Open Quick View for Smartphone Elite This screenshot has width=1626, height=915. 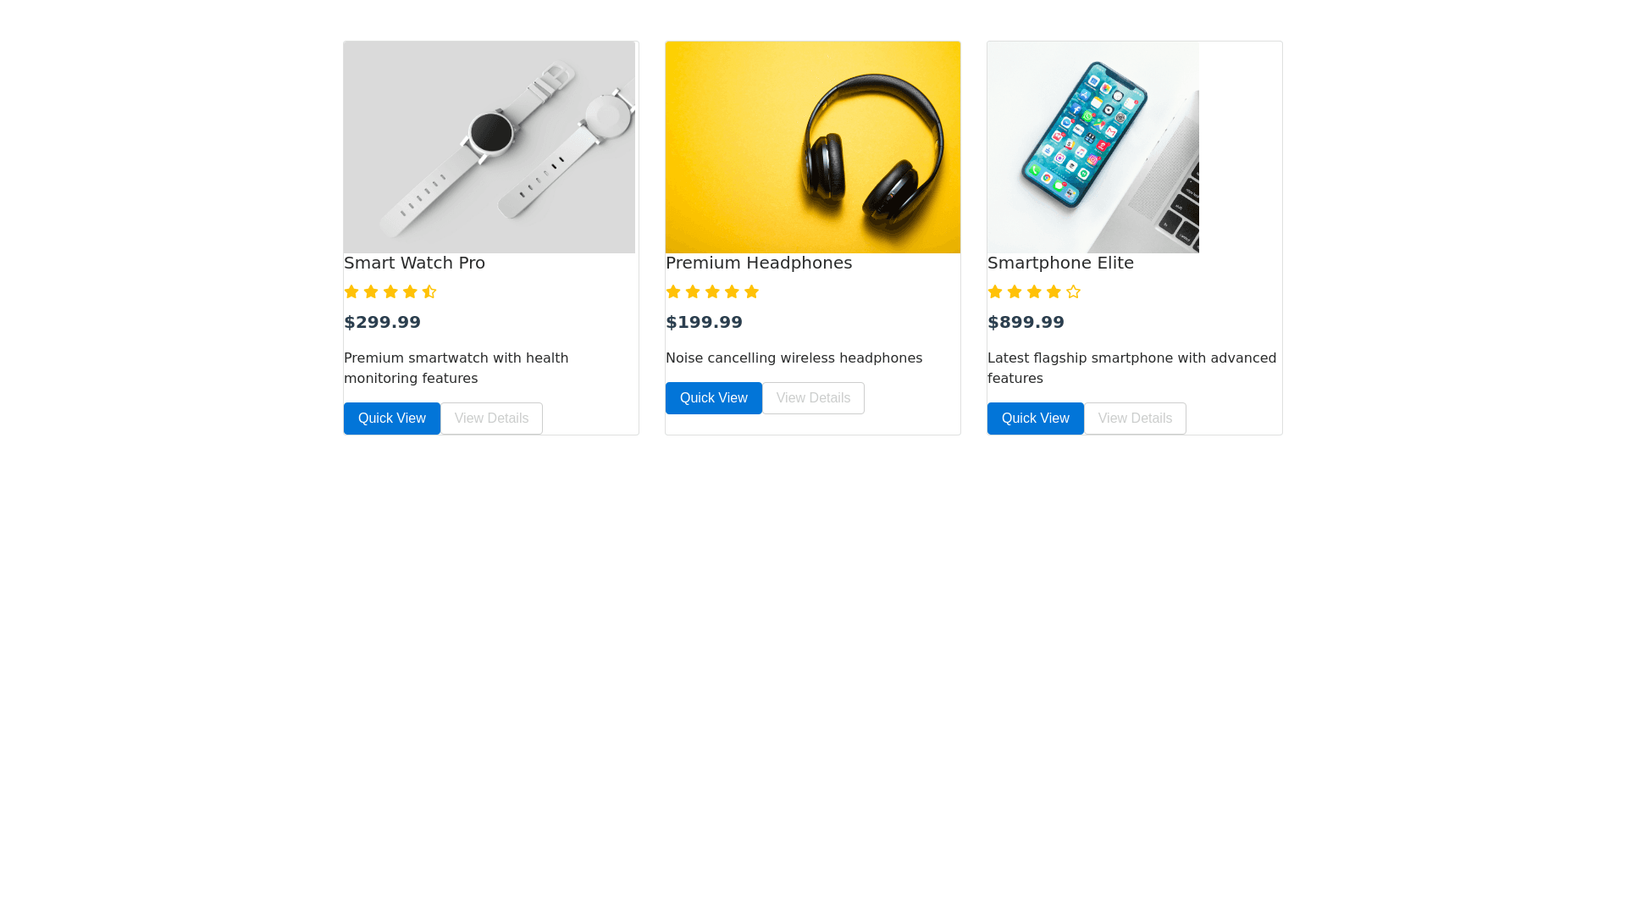click(x=1035, y=419)
